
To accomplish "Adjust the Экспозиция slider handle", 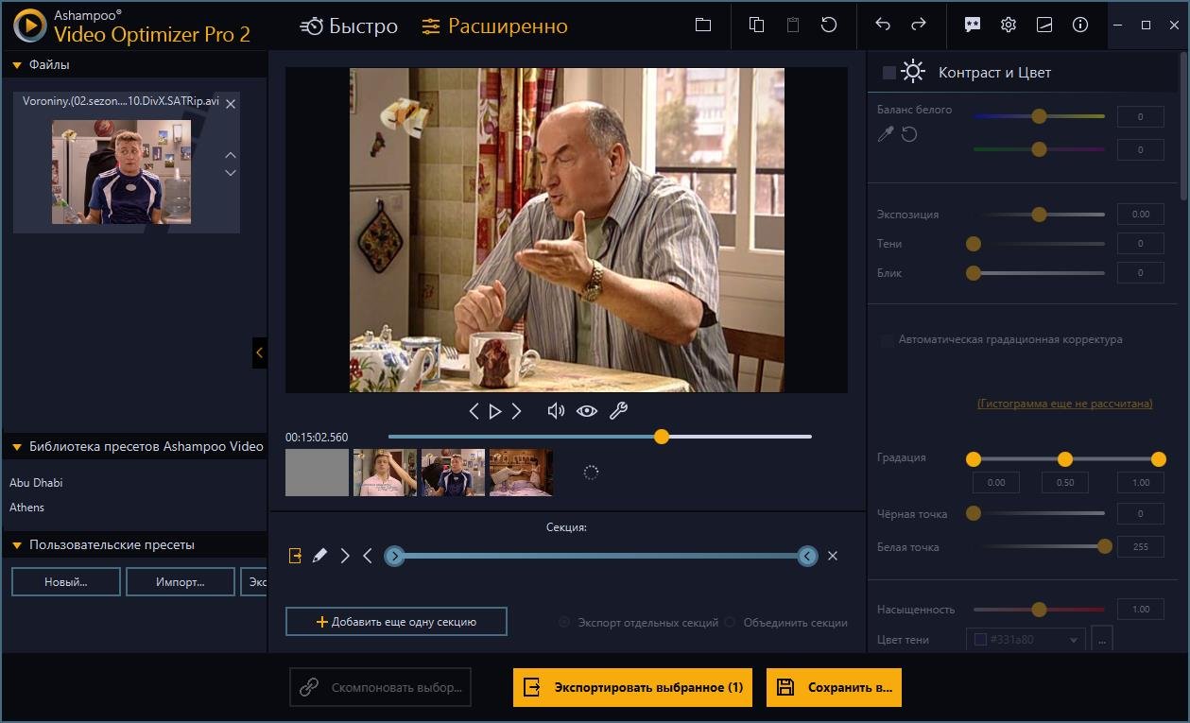I will coord(1039,215).
